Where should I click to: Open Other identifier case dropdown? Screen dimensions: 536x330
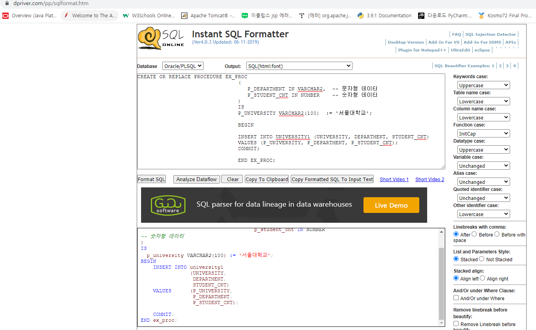pos(484,214)
